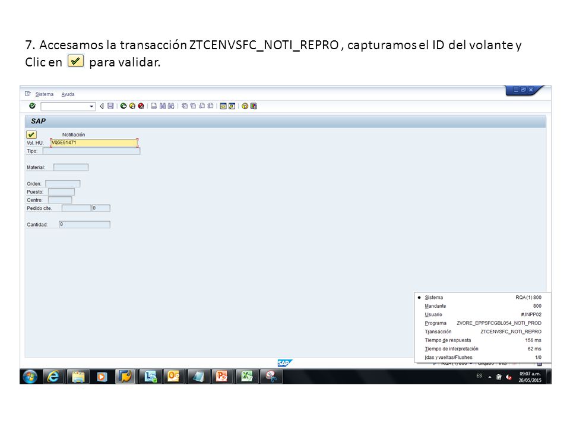Select Sistema entry in status popup
Screen dimensions: 570x427
(482, 297)
